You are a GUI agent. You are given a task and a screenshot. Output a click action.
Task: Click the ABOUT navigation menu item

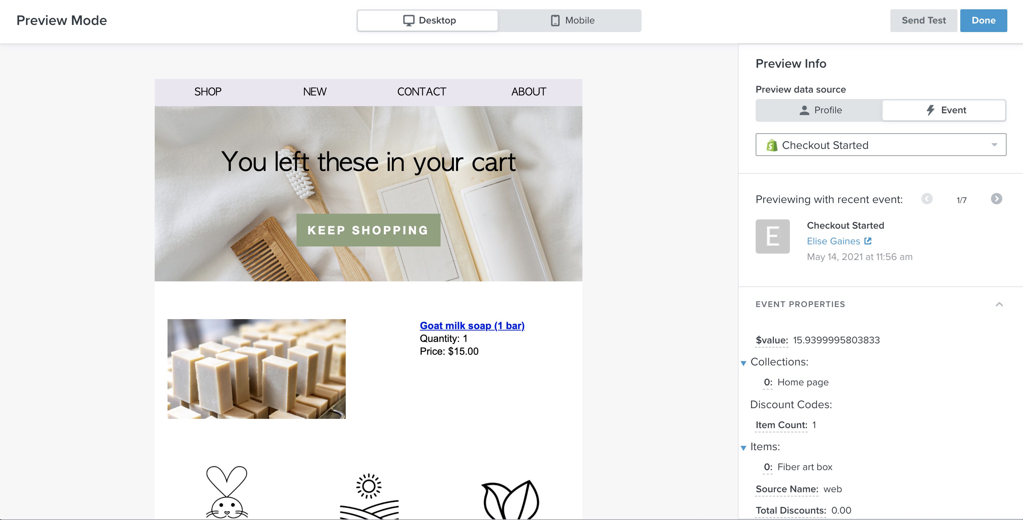(x=529, y=92)
